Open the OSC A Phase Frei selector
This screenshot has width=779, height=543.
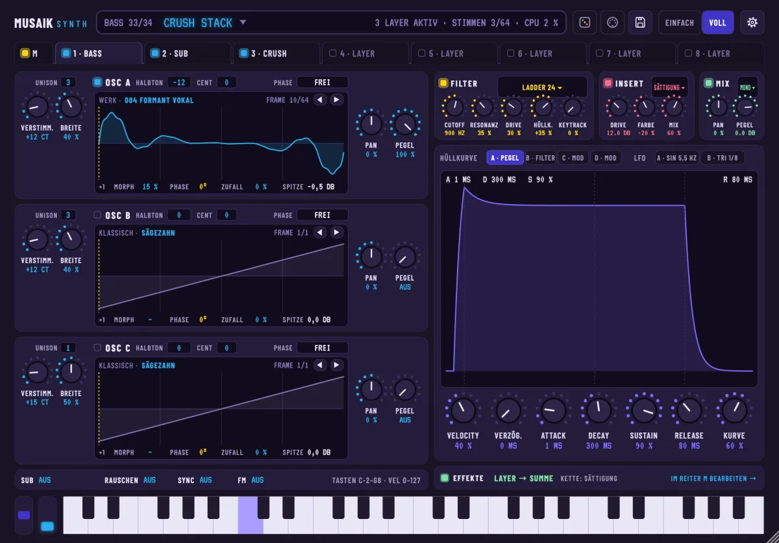pyautogui.click(x=322, y=82)
